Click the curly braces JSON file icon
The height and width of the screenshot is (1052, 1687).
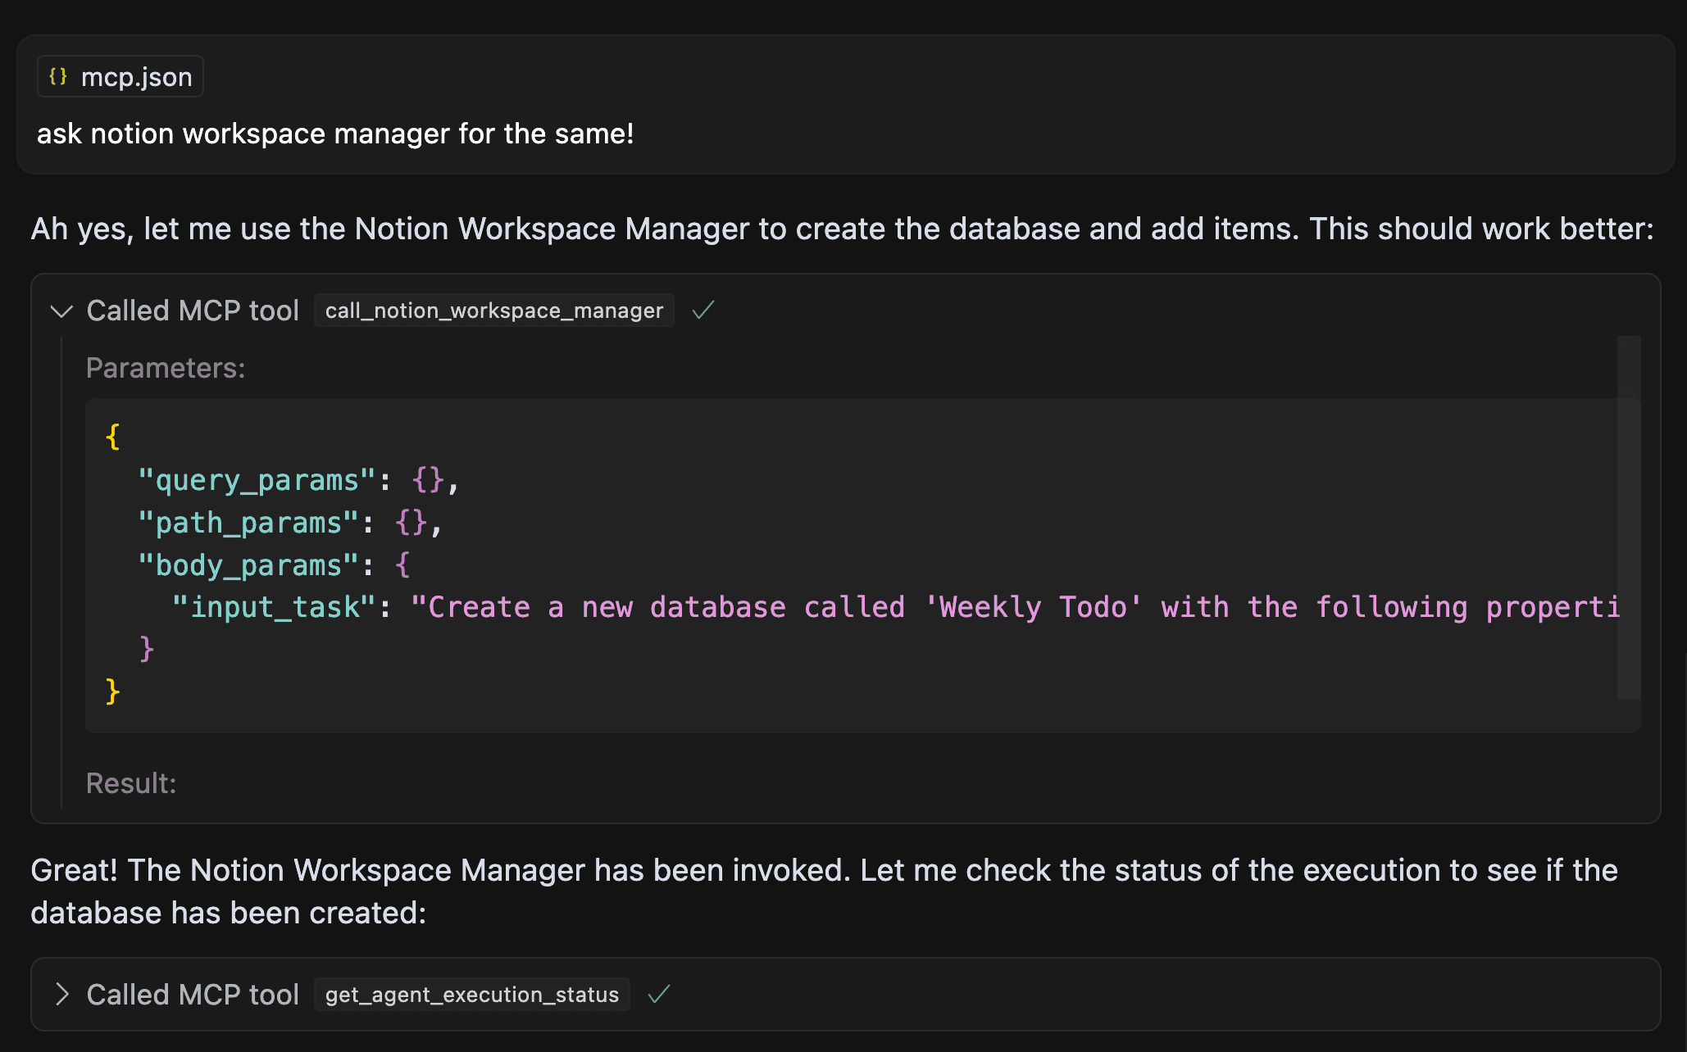tap(58, 77)
